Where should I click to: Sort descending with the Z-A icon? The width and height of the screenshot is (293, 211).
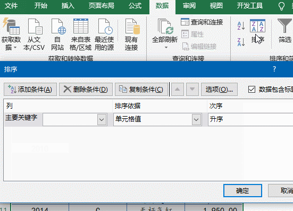(241, 42)
